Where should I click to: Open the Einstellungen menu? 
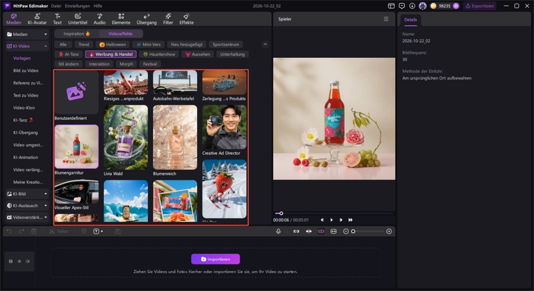click(77, 6)
